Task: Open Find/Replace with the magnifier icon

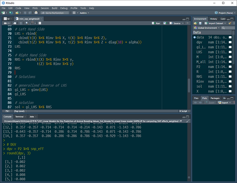Action: 27,23
